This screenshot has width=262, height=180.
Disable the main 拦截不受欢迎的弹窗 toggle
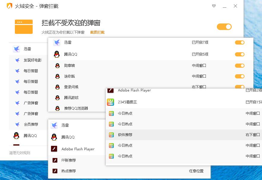pos(224,26)
